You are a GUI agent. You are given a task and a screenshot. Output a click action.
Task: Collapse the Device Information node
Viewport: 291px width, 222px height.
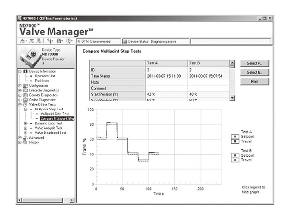[x=20, y=71]
